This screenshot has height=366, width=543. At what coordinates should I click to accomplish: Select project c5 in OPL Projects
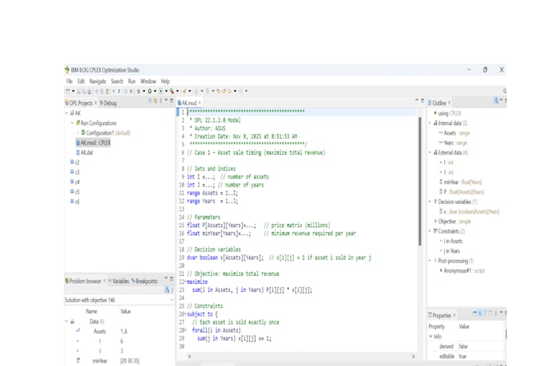(x=75, y=191)
